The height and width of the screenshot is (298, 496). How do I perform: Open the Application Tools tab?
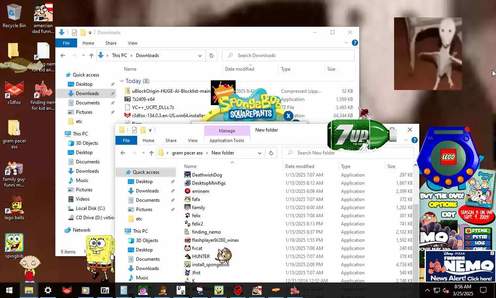coord(227,140)
